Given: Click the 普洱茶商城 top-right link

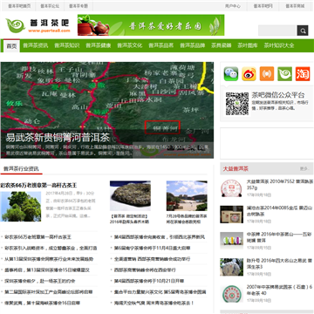Looking at the screenshot, I should 295,6.
